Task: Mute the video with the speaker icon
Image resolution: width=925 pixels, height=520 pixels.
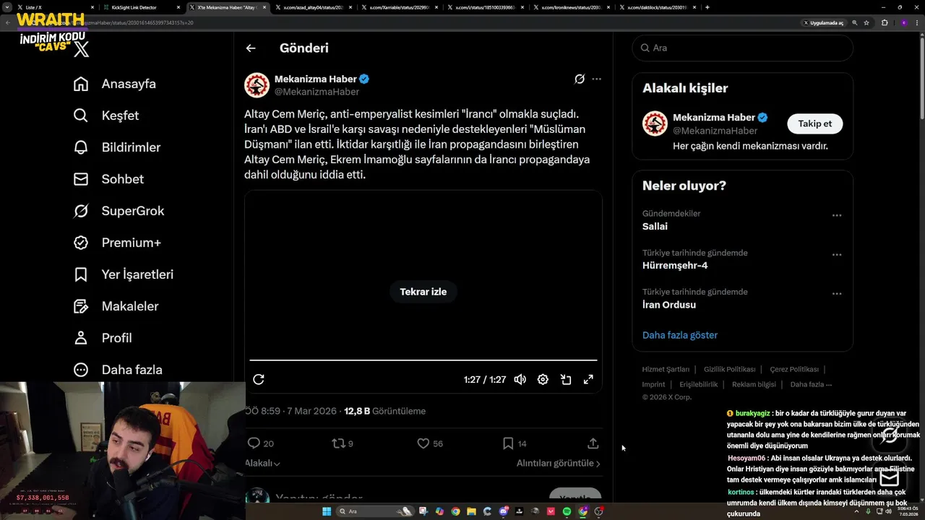Action: coord(520,379)
